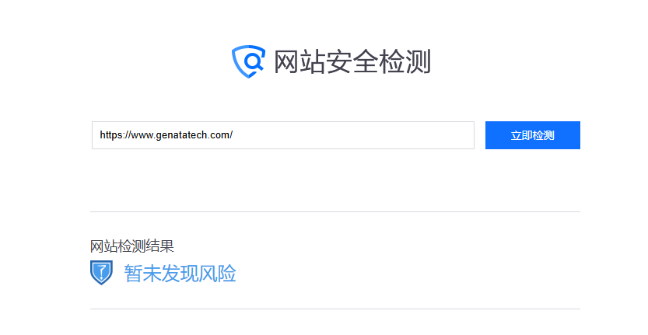648x335 pixels.
Task: Click the 检测 characters in the page title
Action: (405, 61)
